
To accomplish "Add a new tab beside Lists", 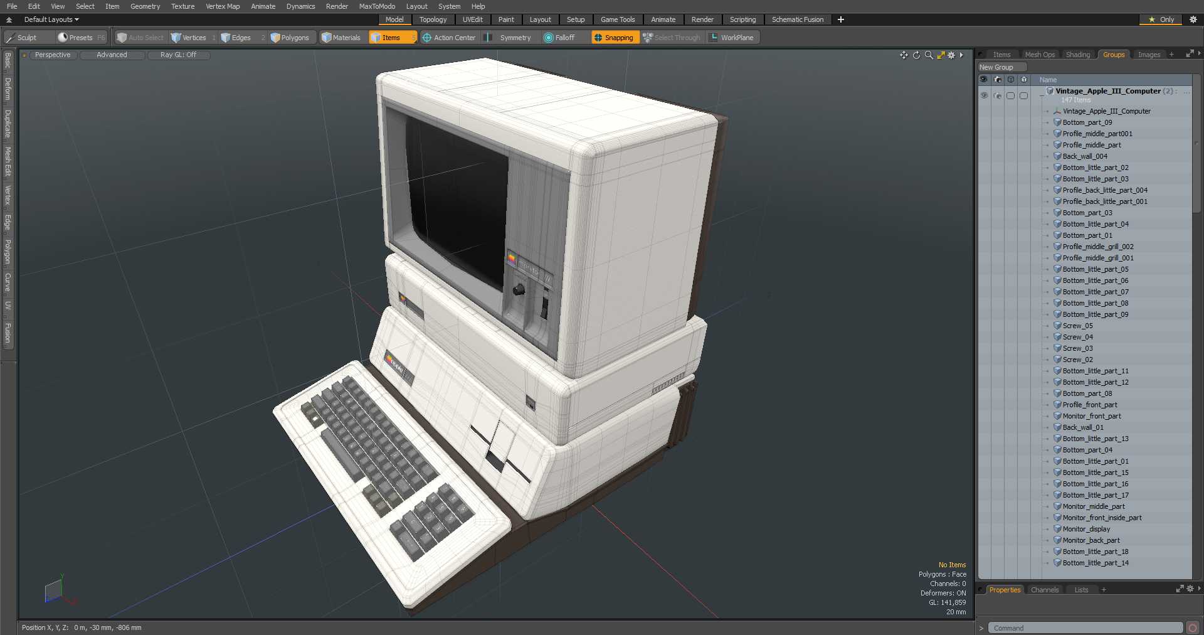I will [1104, 590].
